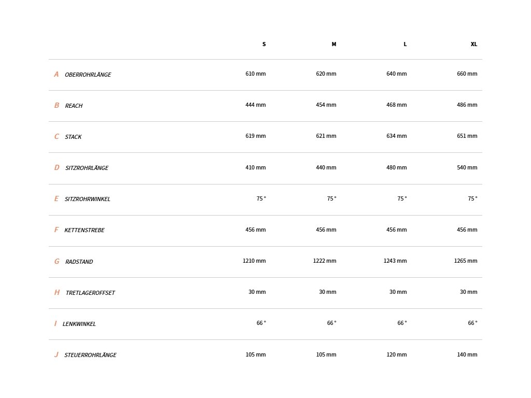The image size is (531, 398).
Task: Select the 621 mm stack value
Action: 326,136
